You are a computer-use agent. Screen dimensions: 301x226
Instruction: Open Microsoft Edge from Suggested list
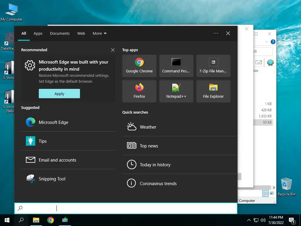pyautogui.click(x=68, y=122)
